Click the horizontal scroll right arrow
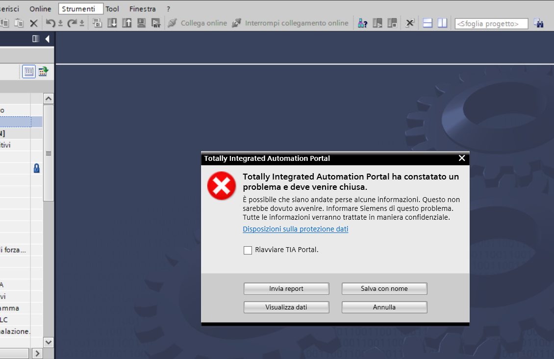The image size is (554, 359). click(x=37, y=353)
